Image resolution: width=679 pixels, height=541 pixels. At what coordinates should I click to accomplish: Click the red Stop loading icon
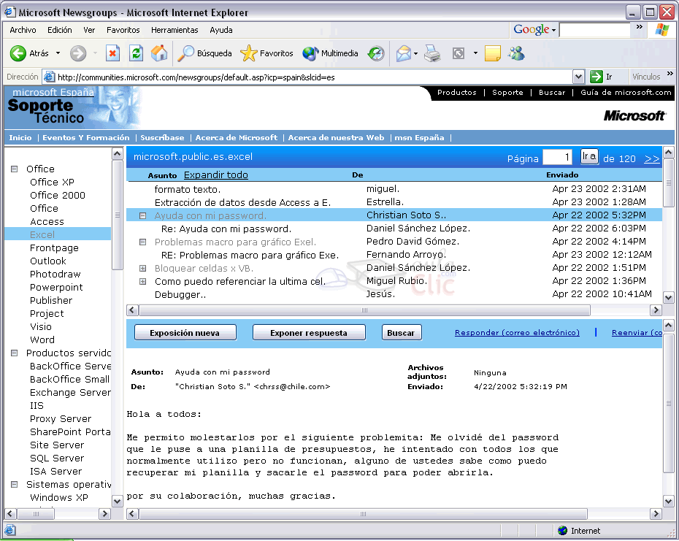pyautogui.click(x=112, y=53)
